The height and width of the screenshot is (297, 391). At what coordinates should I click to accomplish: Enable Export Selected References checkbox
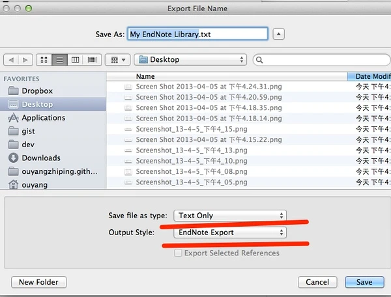coord(178,253)
